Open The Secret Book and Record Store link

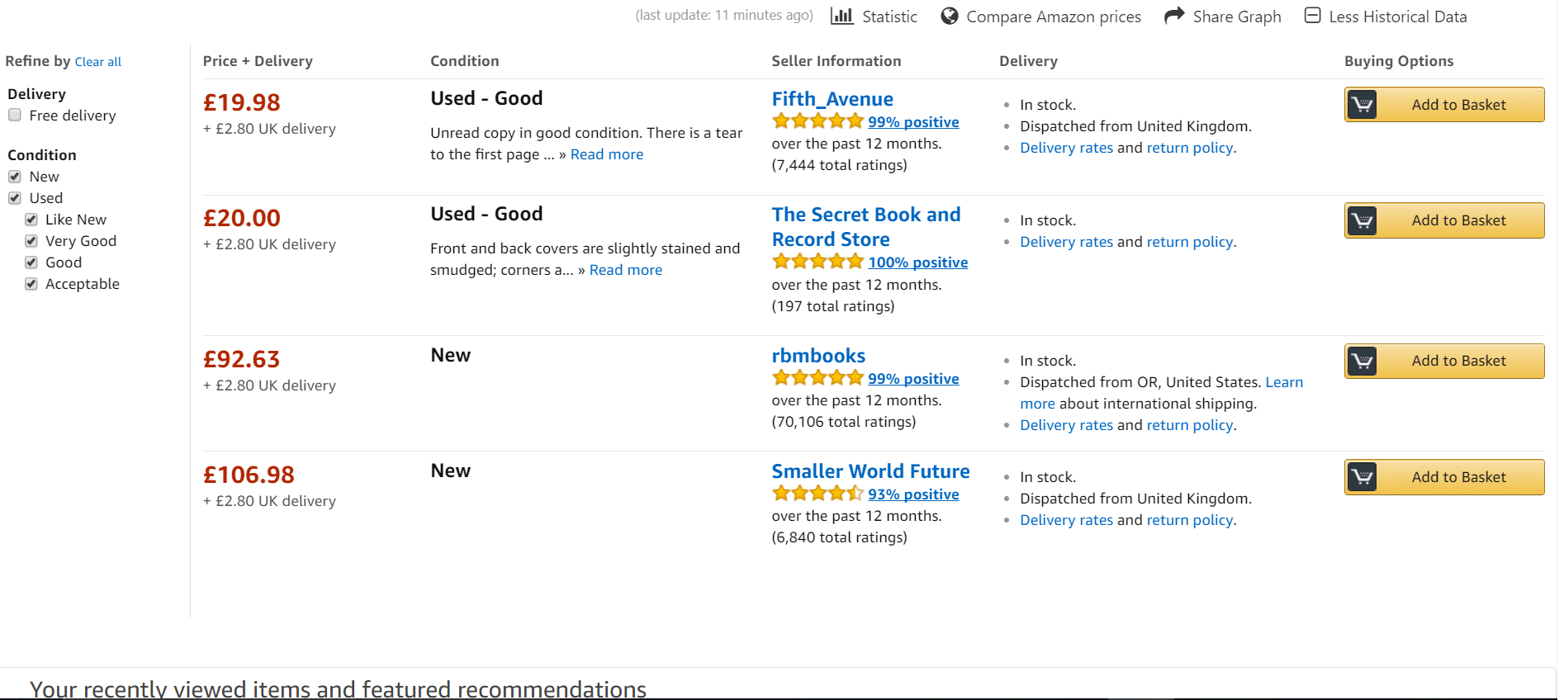pos(866,227)
